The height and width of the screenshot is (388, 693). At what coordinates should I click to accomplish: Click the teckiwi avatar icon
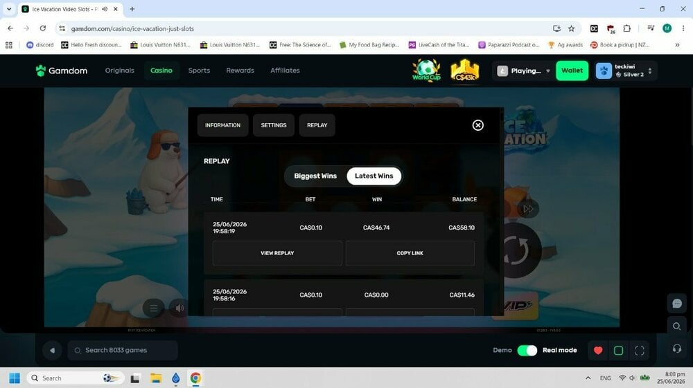click(604, 71)
